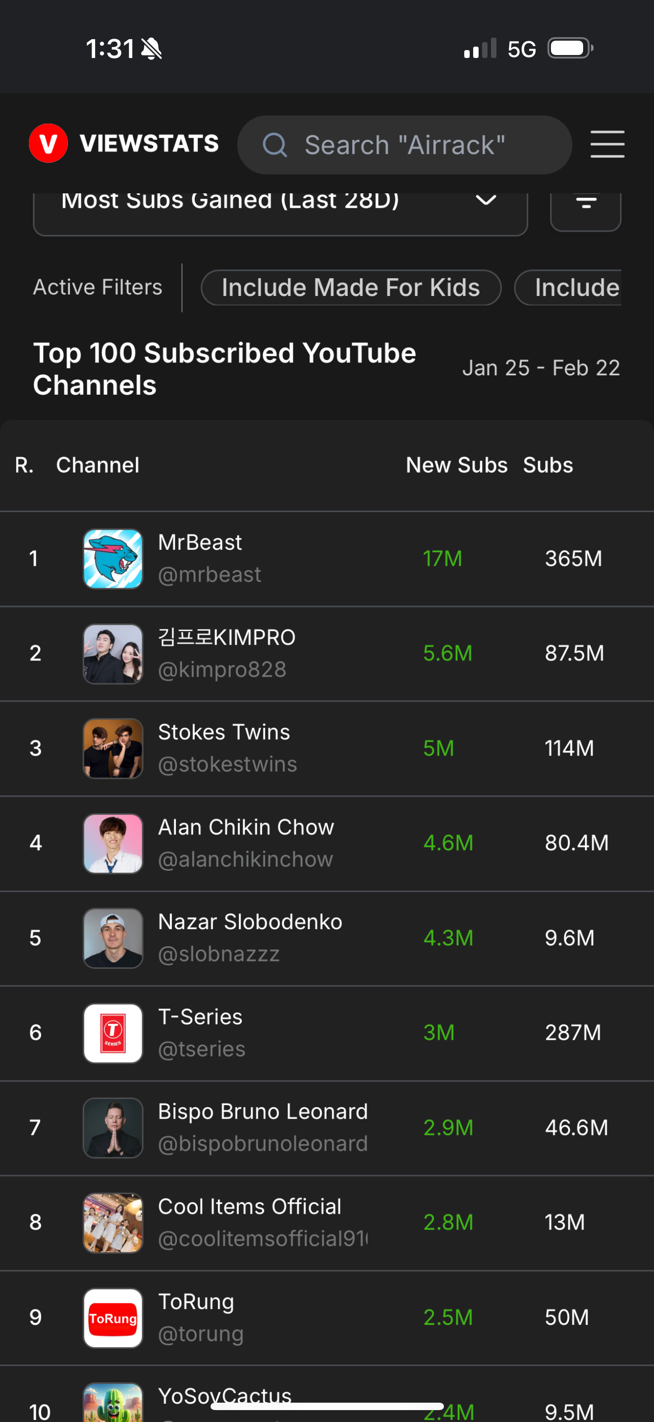Expand Most Subs Gained sorting dropdown

280,213
